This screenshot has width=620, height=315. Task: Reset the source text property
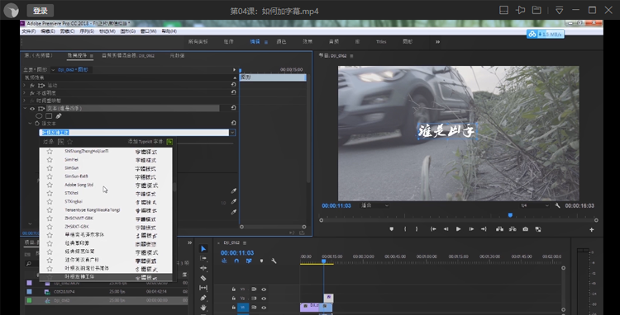tap(234, 123)
